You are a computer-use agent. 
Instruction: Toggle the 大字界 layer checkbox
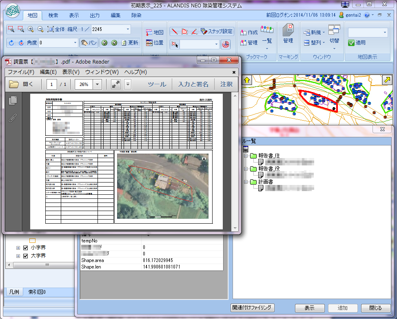click(x=25, y=256)
